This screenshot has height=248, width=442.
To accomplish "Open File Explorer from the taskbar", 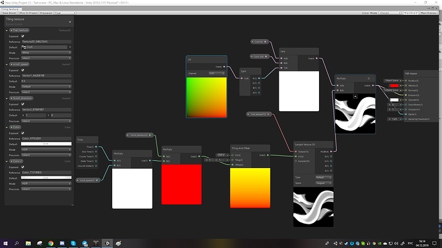I will click(28, 244).
